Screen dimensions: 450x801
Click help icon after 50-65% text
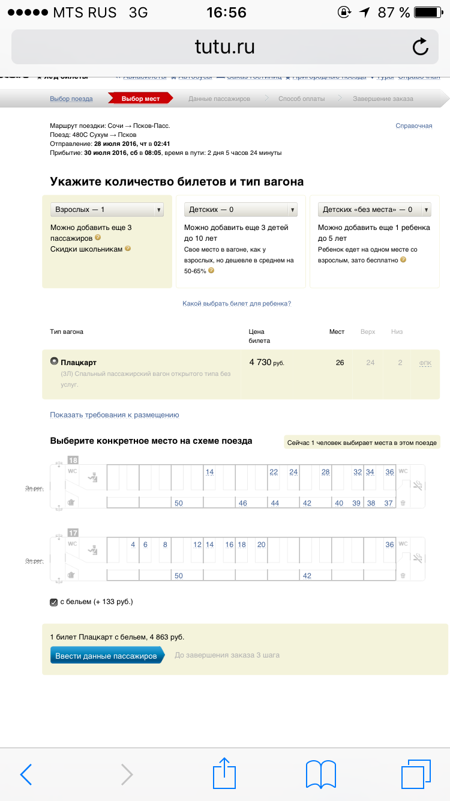click(x=211, y=271)
